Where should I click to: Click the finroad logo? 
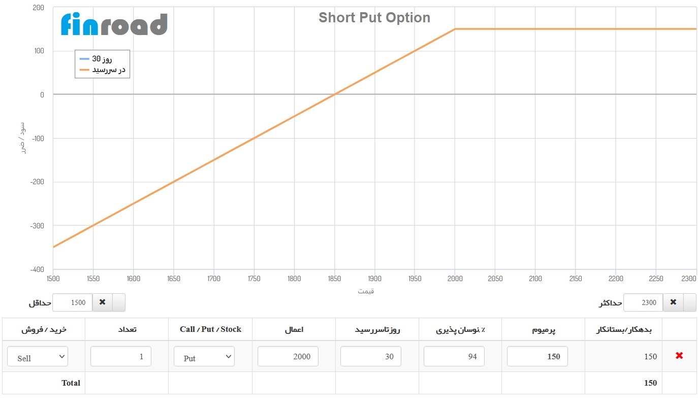click(114, 24)
